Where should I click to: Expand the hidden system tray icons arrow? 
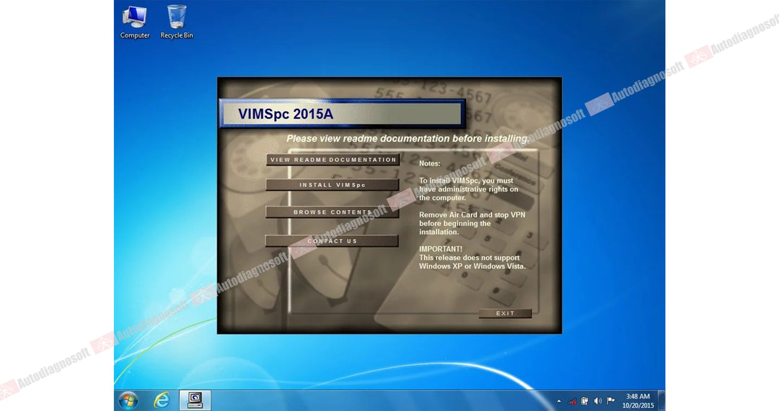(x=559, y=401)
